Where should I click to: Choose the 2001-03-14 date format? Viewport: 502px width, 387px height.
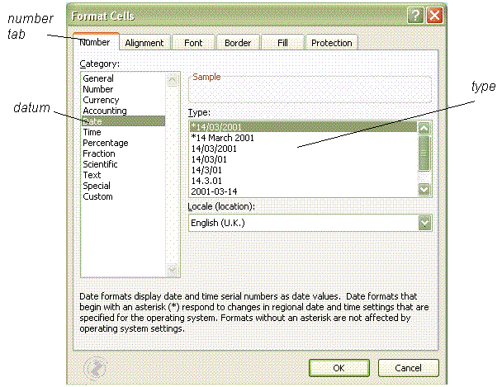coord(214,191)
